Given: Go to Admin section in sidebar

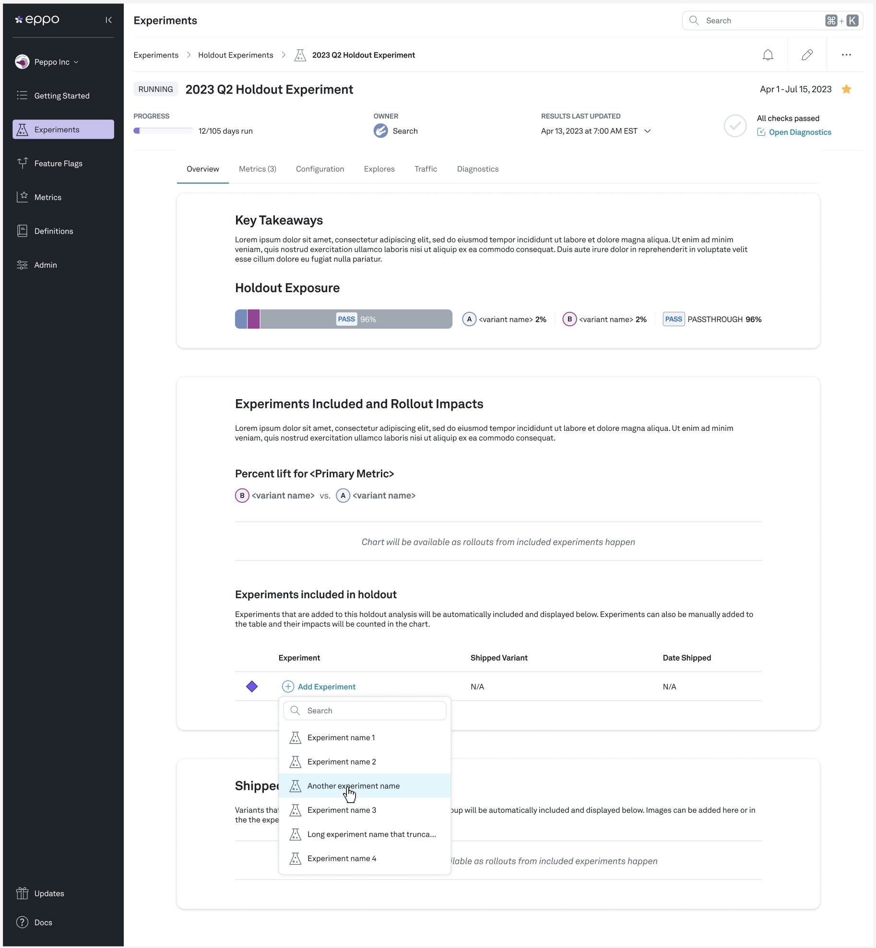Looking at the screenshot, I should coord(45,264).
